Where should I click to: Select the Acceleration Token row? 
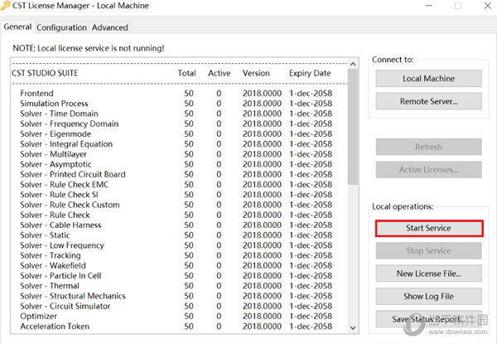[176, 327]
